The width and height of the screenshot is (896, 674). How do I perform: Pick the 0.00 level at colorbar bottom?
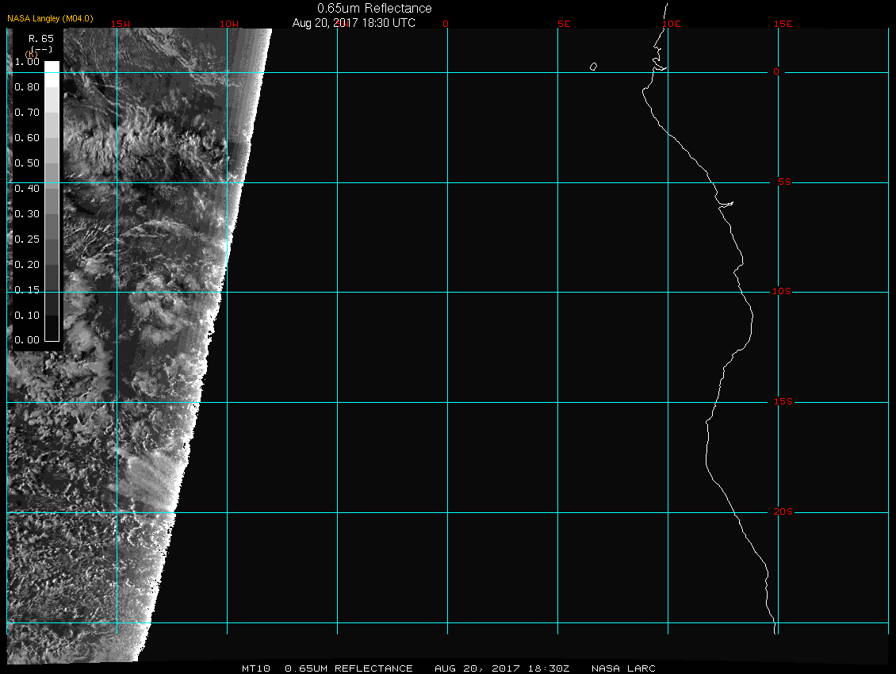pyautogui.click(x=27, y=340)
